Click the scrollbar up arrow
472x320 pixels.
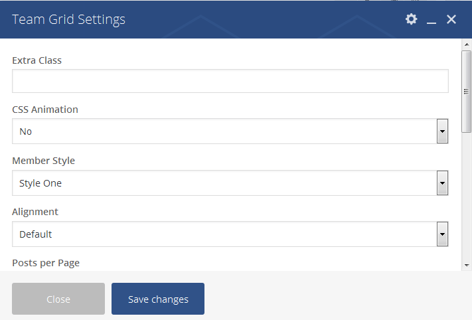(466, 45)
